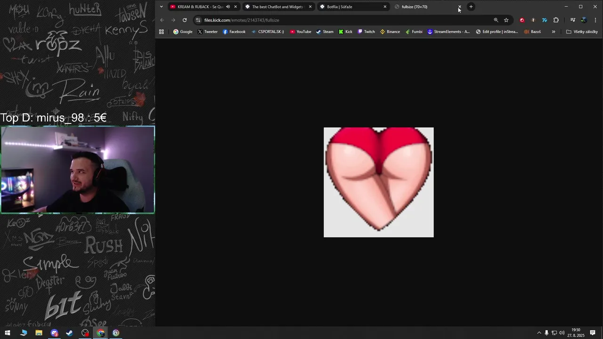Open the red circle extension icon
603x339 pixels.
coord(522,20)
